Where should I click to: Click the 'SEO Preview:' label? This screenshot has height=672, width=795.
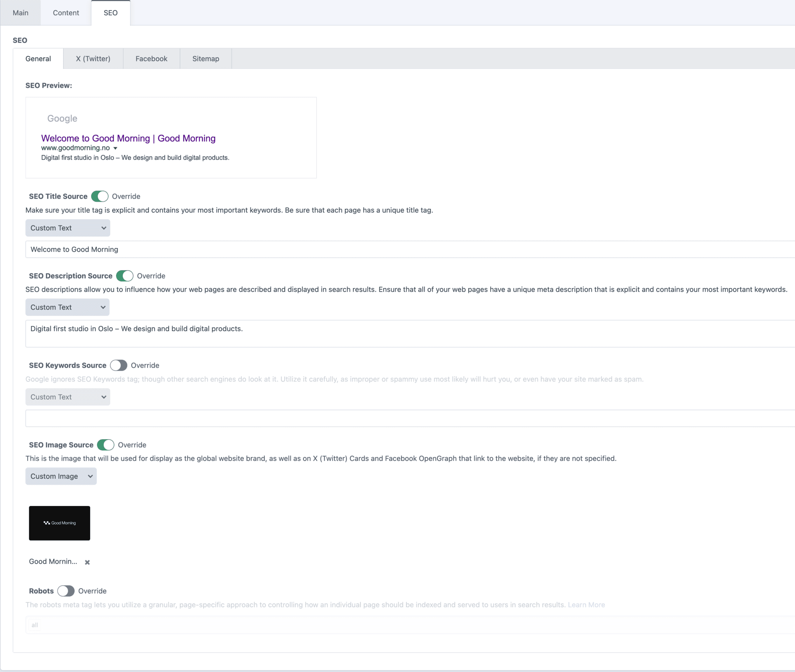pyautogui.click(x=49, y=86)
